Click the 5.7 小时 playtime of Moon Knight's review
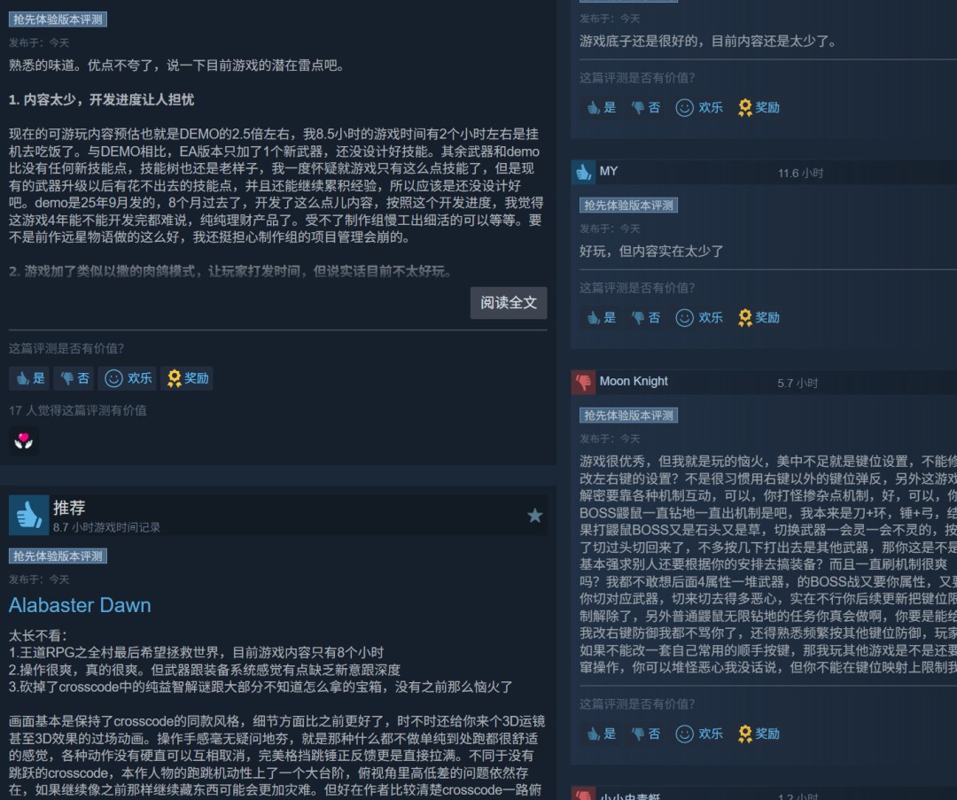The height and width of the screenshot is (800, 957). point(797,384)
